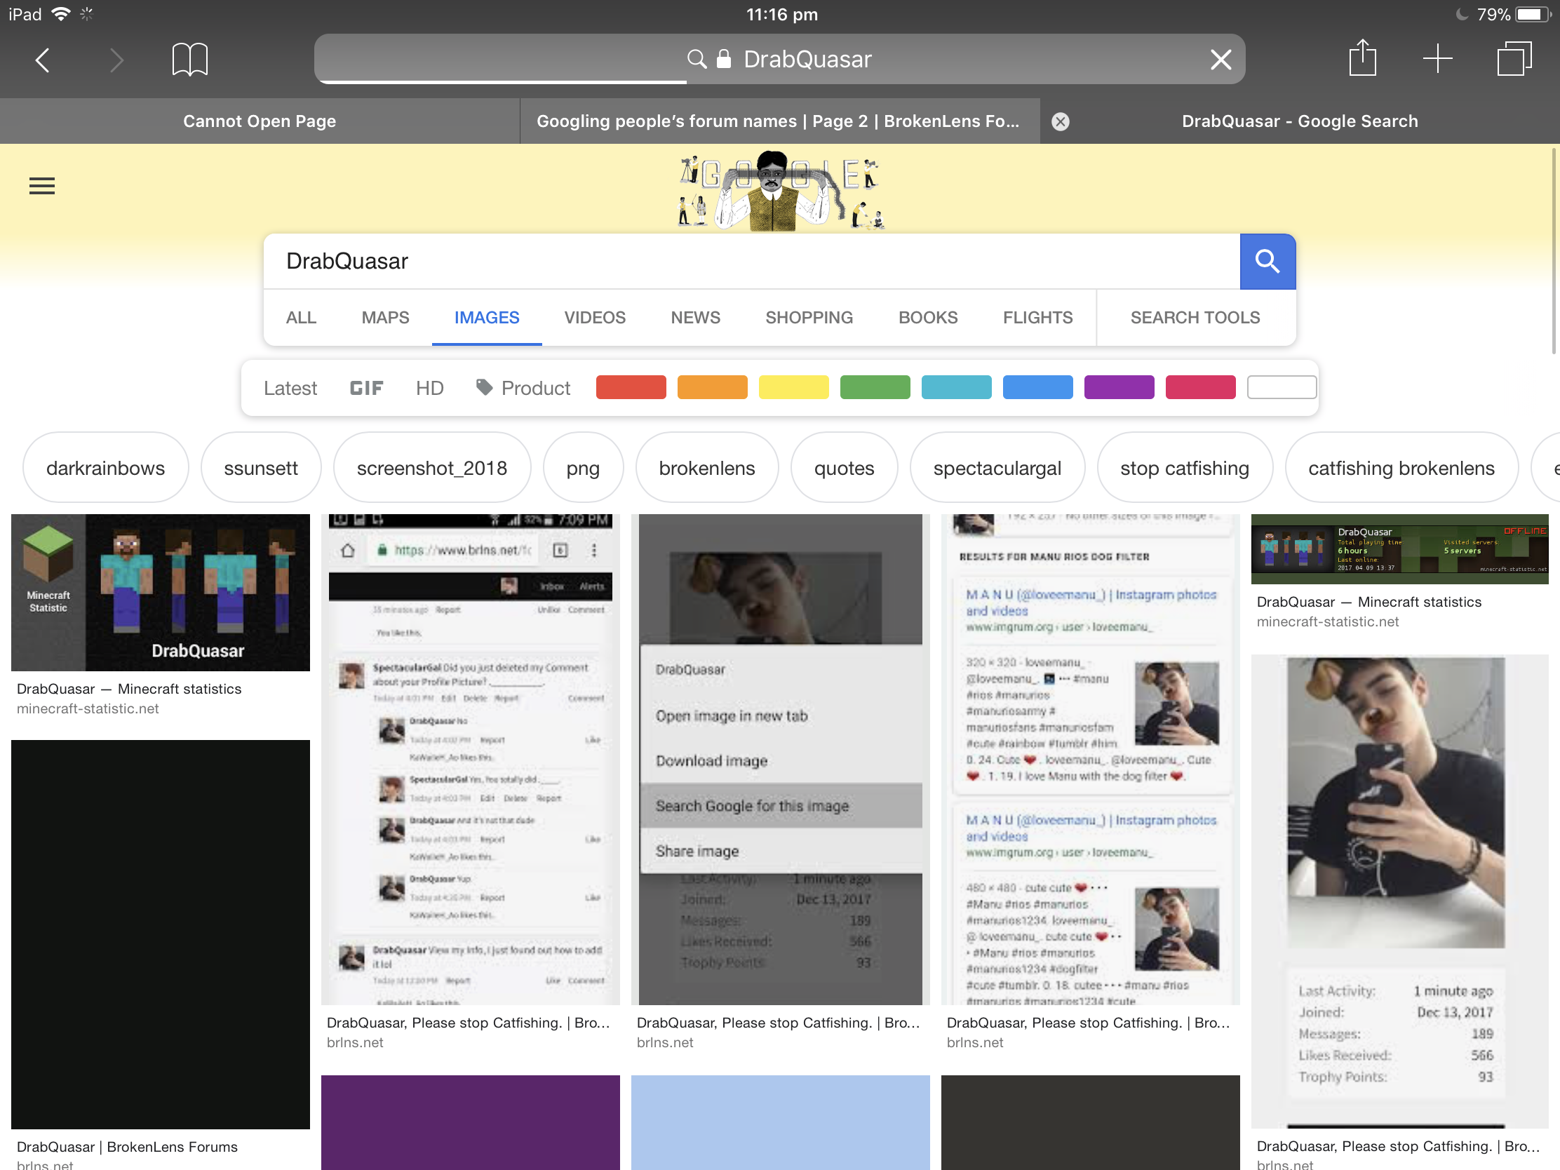Stop loading with the address bar X
This screenshot has width=1560, height=1170.
pos(1221,59)
